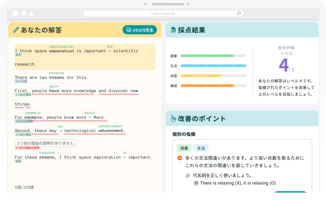326x201 pixels.
Task: Click the square icon in the browser bar
Action: [x=15, y=13]
